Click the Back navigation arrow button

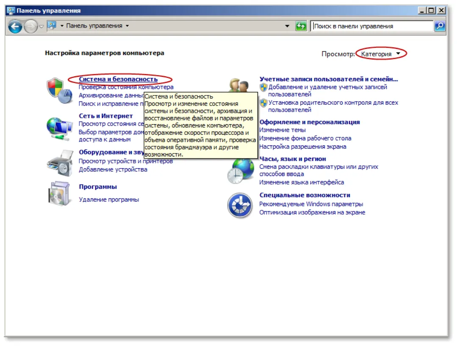pos(15,27)
